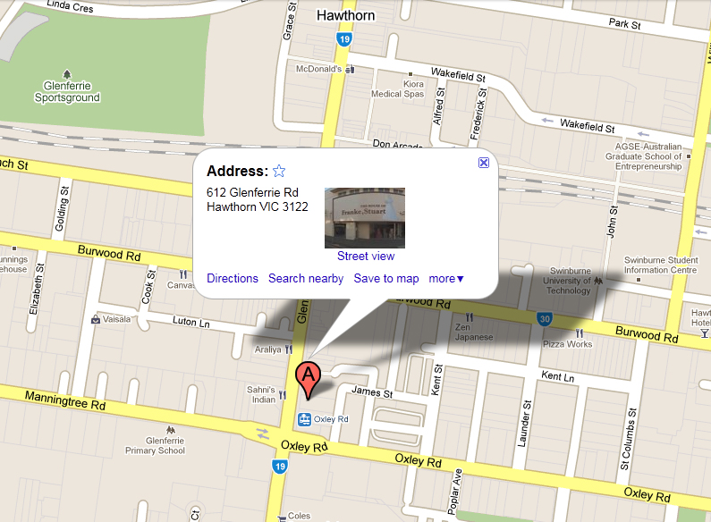Click the Sahni's Indian restaurant icon
Image resolution: width=711 pixels, height=522 pixels.
[282, 395]
